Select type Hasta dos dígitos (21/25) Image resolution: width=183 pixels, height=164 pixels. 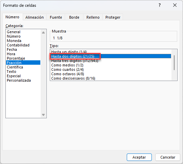(111, 56)
